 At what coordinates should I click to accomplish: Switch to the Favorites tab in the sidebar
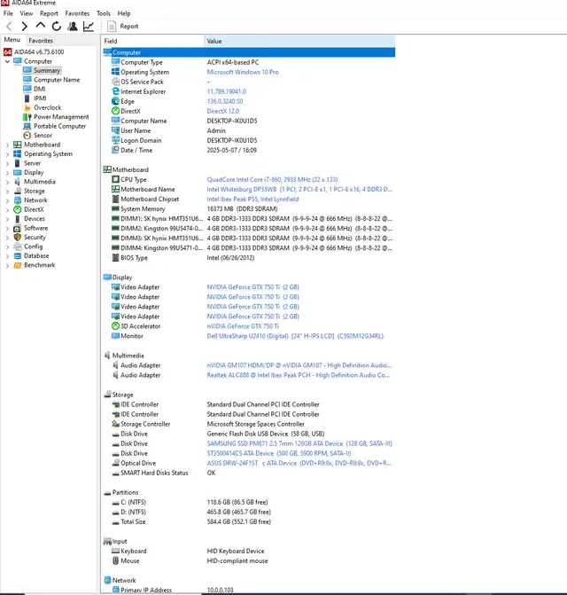[x=41, y=40]
